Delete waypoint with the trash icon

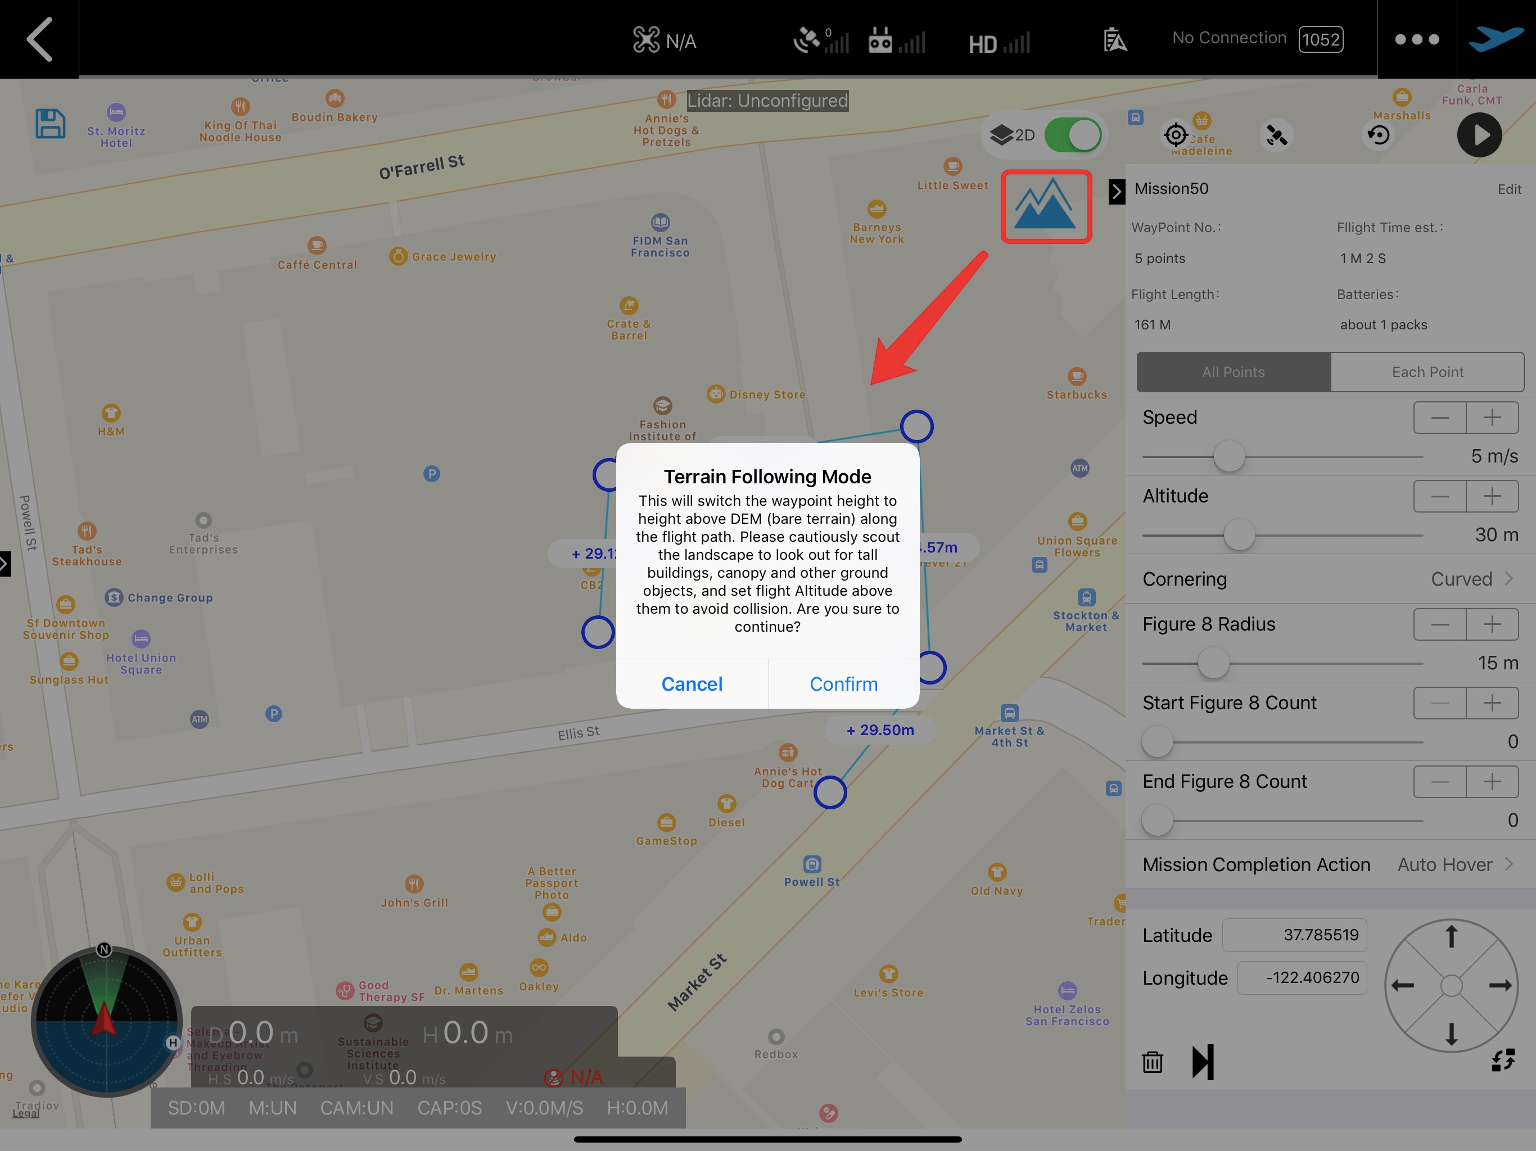pos(1152,1062)
